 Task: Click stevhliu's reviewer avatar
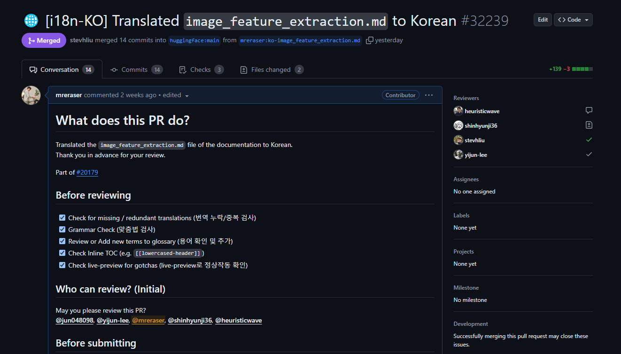(458, 140)
